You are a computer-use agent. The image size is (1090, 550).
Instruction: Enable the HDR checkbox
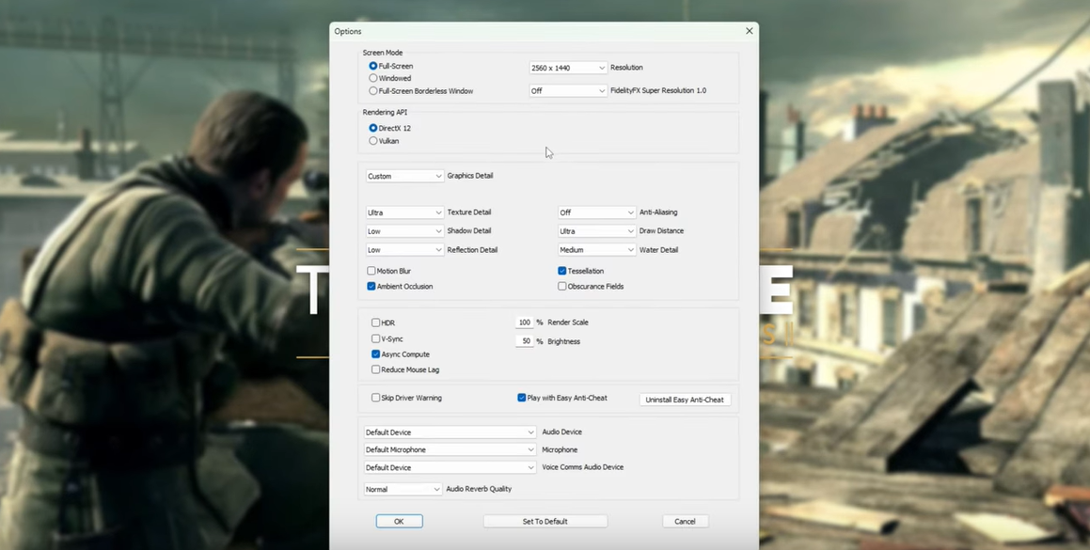pos(375,322)
